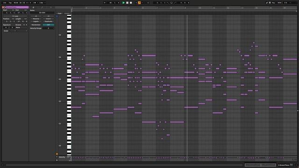Click the Legato button
The width and height of the screenshot is (299, 168).
point(36,21)
